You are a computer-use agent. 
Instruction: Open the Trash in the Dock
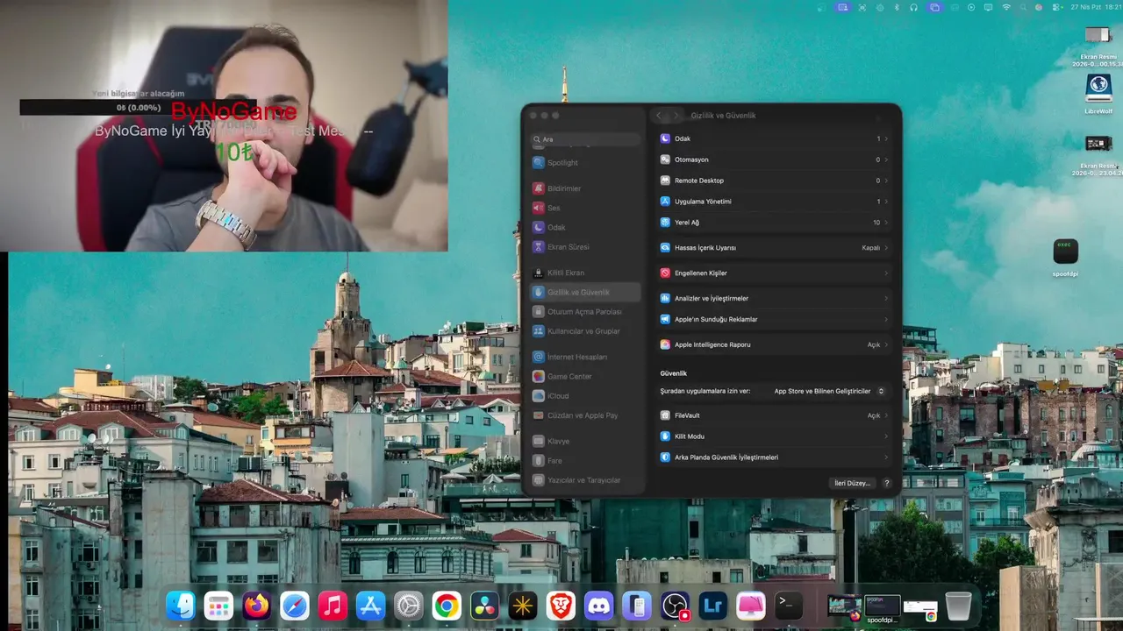[958, 606]
